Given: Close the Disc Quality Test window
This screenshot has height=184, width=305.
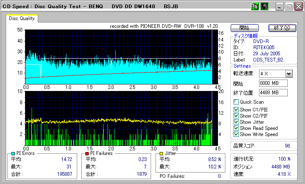Looking at the screenshot, I should click(x=298, y=7).
